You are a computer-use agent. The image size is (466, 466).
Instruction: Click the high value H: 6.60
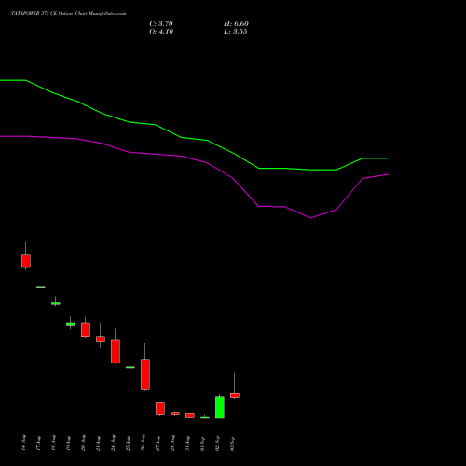[x=236, y=24]
